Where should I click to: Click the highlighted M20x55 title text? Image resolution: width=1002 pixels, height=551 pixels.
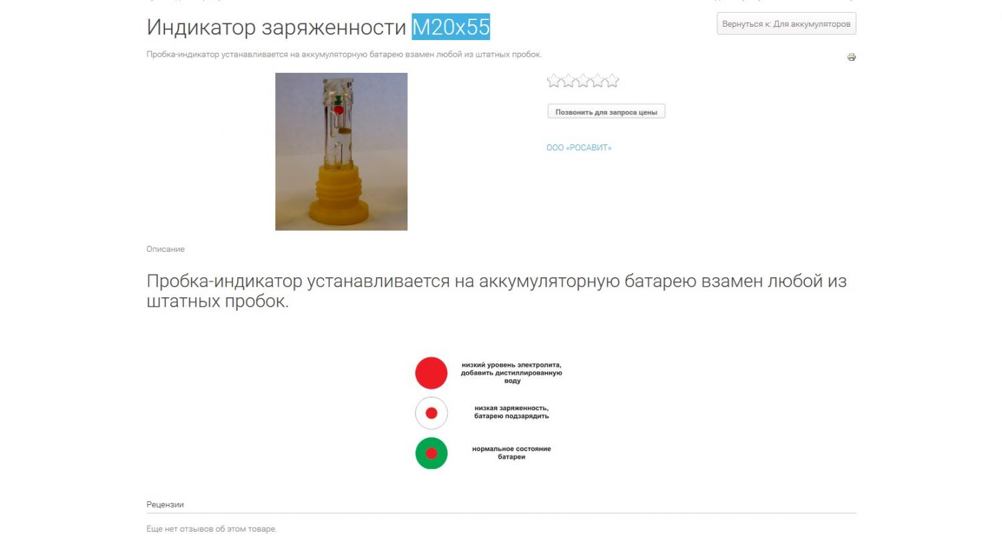(x=451, y=27)
